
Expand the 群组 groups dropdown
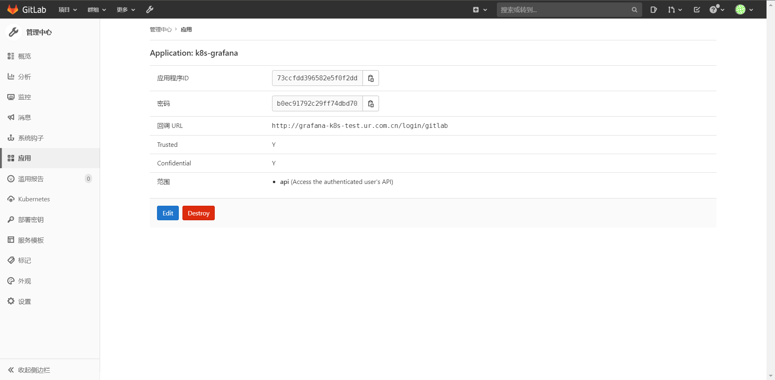coord(96,10)
